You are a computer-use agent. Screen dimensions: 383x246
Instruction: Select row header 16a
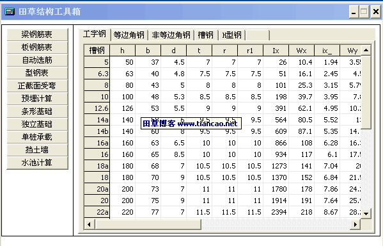point(97,143)
